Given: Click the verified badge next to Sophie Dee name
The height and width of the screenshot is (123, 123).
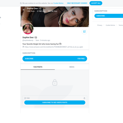Looking at the screenshot, I should 36,37.
